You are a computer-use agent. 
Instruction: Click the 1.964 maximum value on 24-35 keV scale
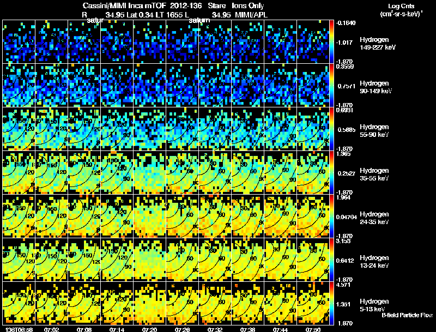[343, 197]
